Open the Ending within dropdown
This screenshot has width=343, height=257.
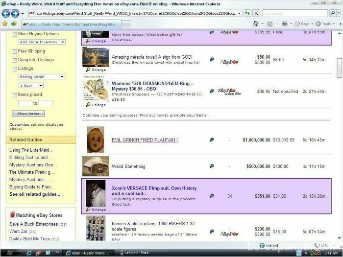[42, 77]
